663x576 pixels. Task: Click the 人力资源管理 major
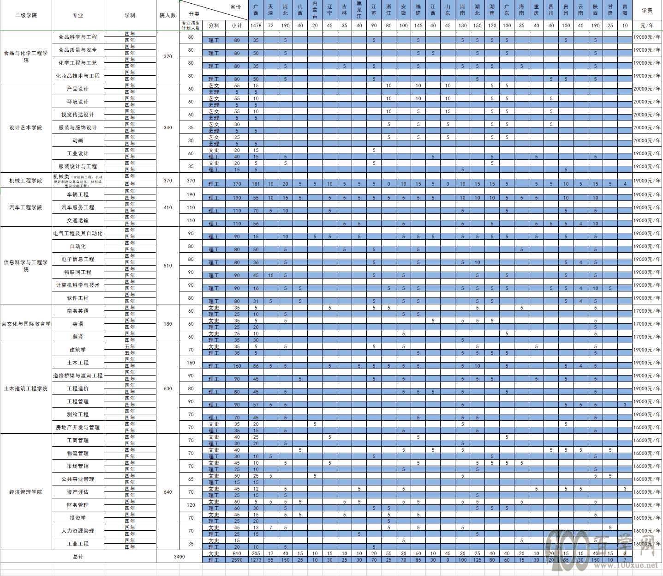pos(78,531)
